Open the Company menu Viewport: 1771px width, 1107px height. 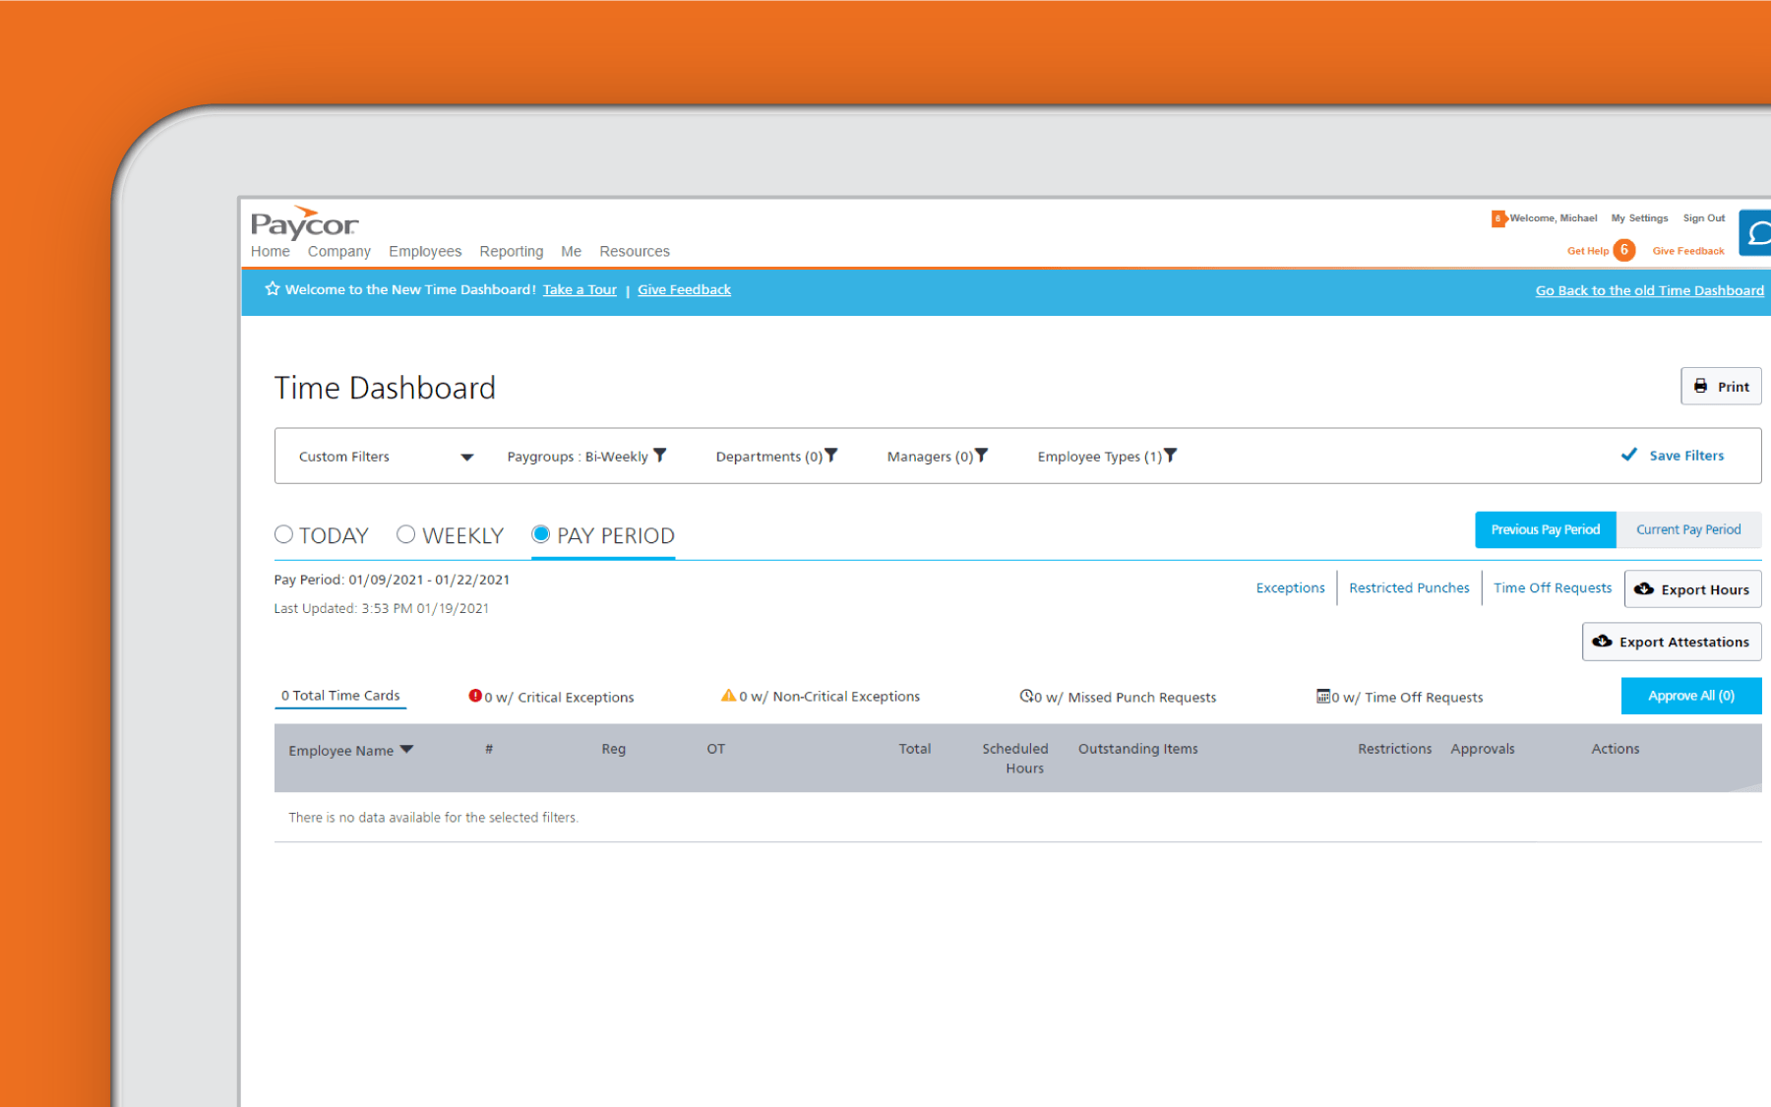[338, 251]
